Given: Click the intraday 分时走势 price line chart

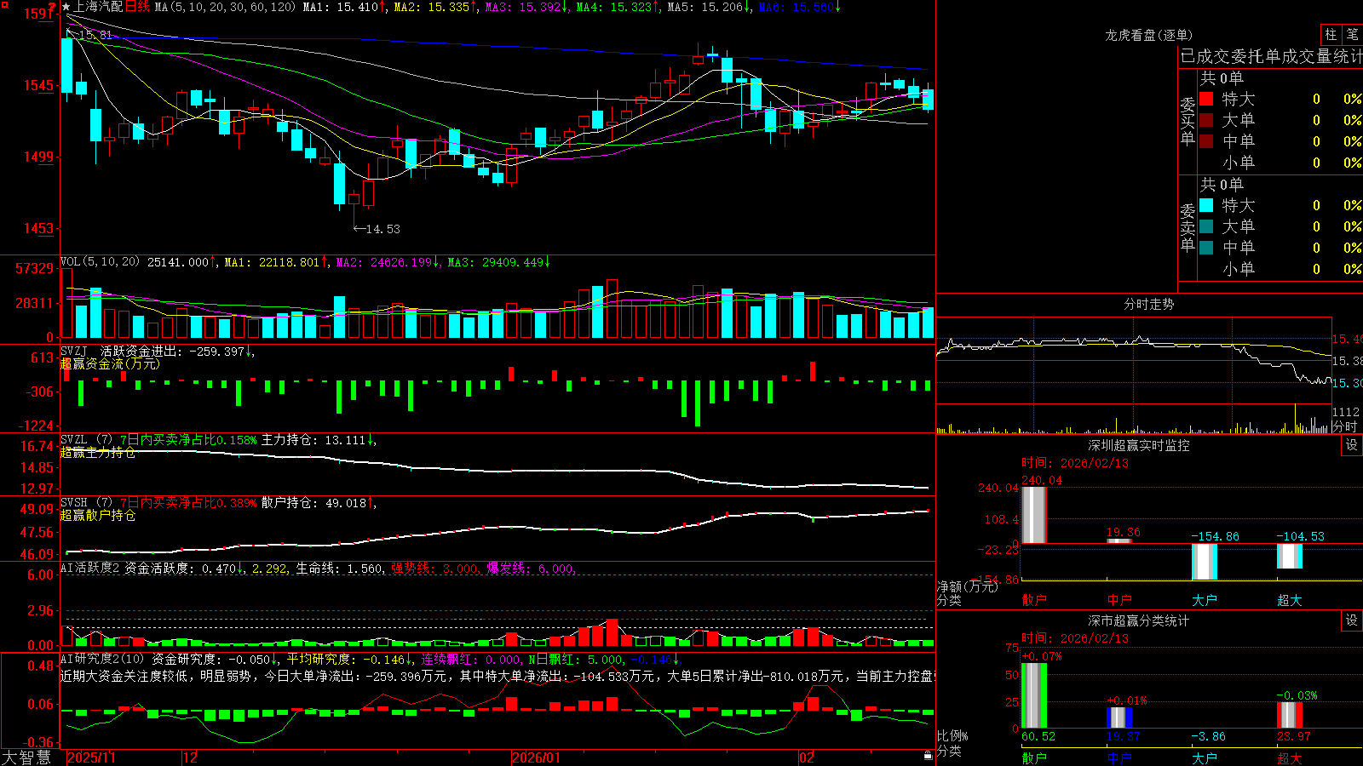Looking at the screenshot, I should (x=1134, y=361).
